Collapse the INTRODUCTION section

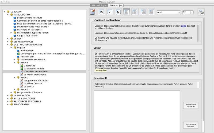[x=8, y=15]
